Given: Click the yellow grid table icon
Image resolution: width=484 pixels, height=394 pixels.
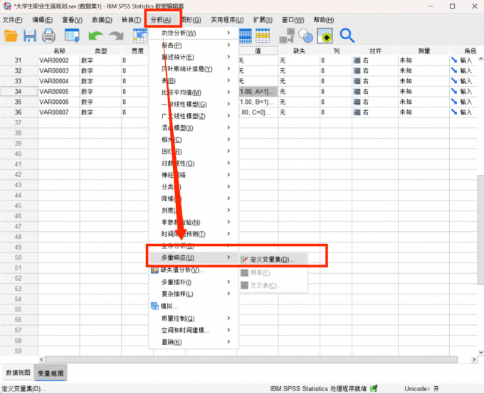Looking at the screenshot, I should (x=263, y=36).
